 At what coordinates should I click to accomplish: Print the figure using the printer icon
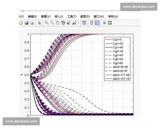(x=32, y=23)
